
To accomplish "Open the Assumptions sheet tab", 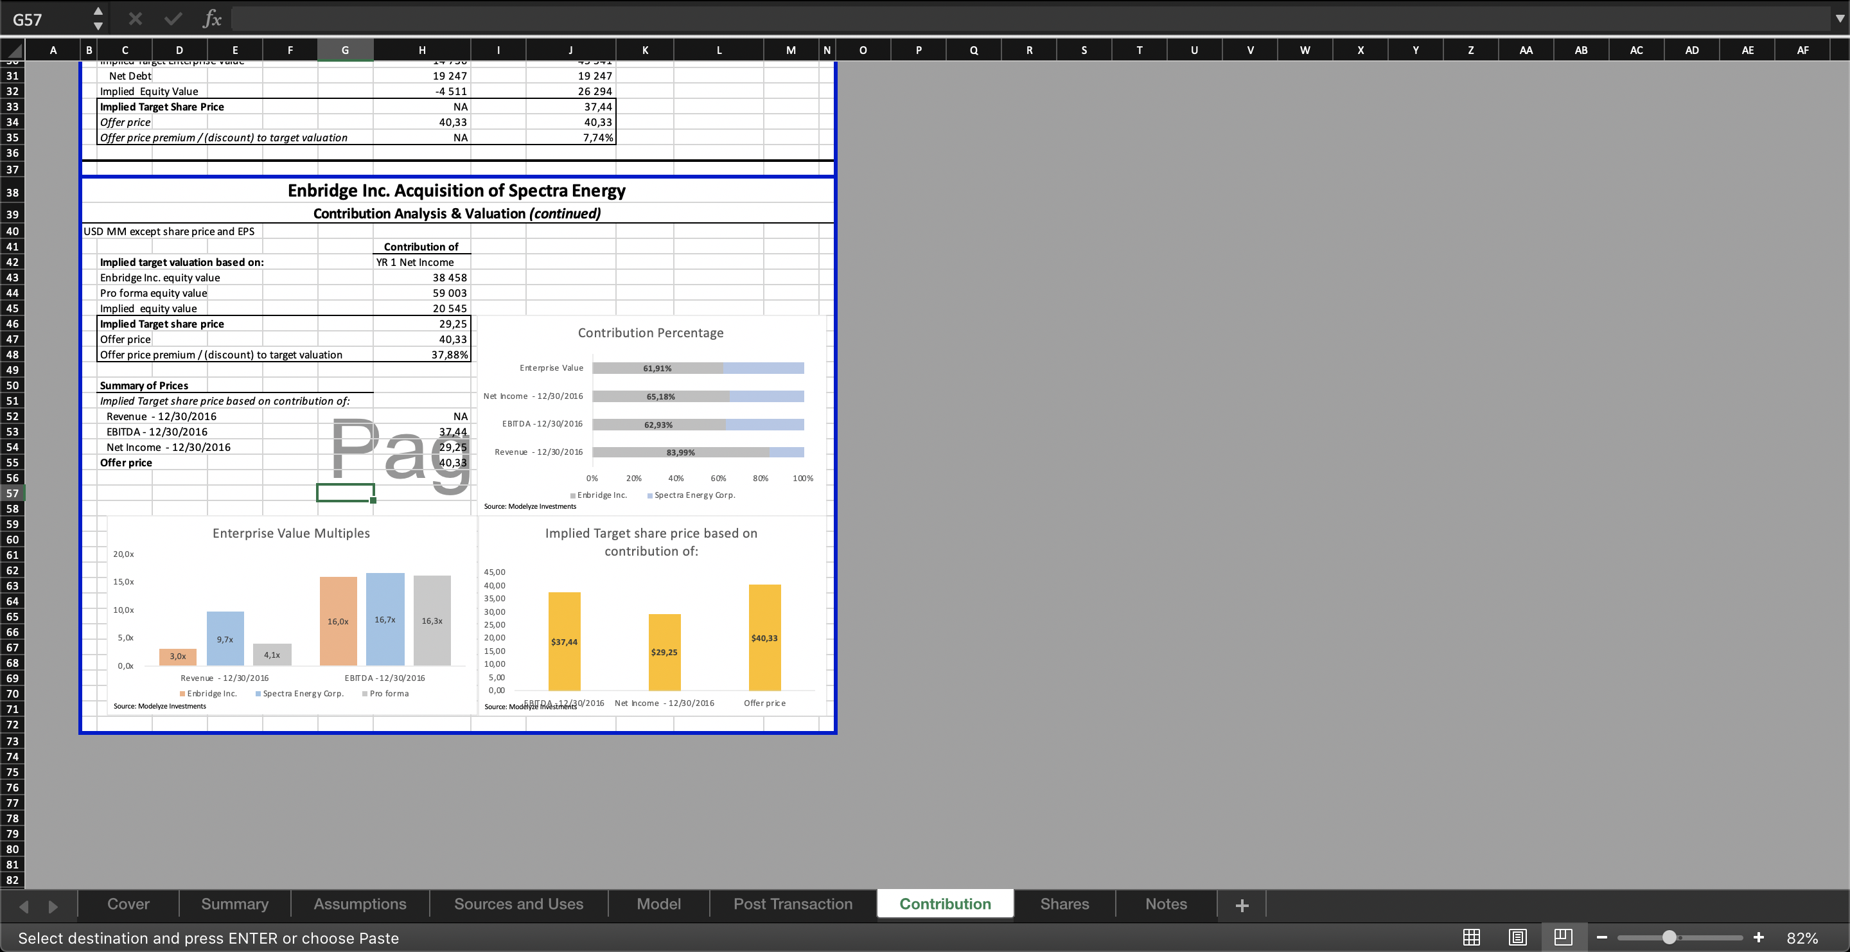I will tap(360, 904).
